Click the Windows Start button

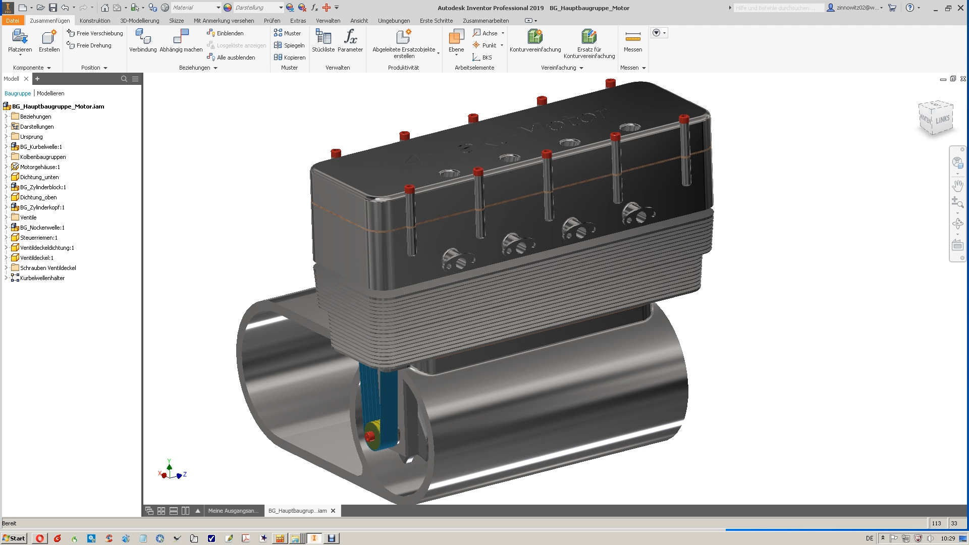pyautogui.click(x=14, y=538)
